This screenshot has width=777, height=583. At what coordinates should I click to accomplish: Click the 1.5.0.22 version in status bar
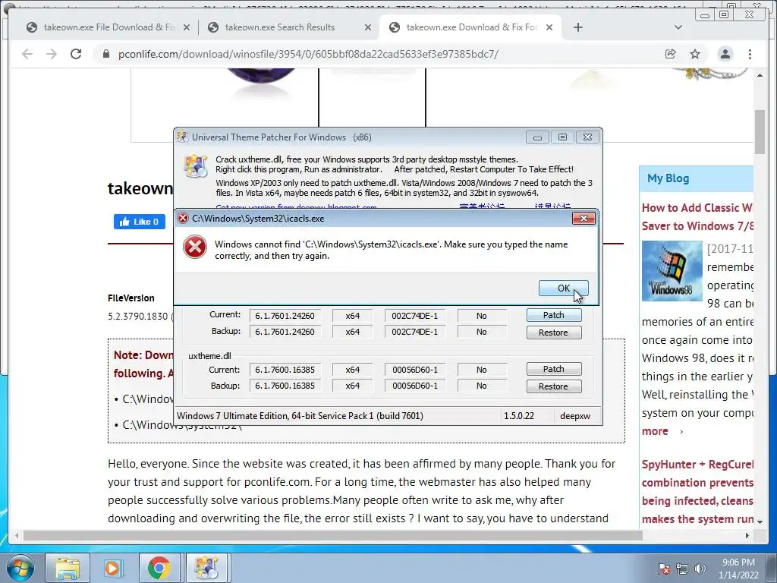(x=519, y=416)
